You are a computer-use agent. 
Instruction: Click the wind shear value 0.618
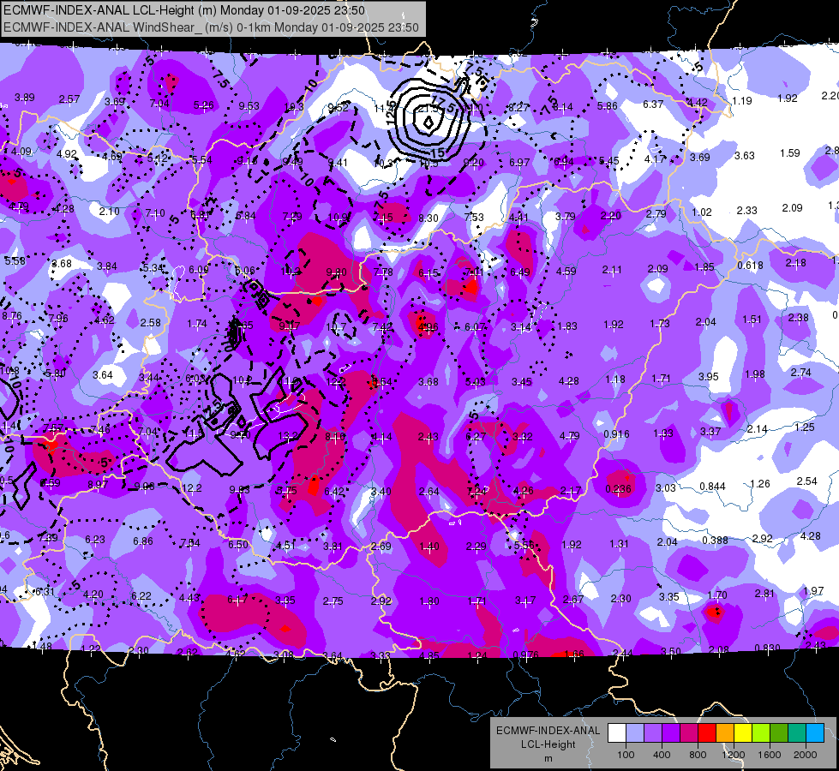(750, 266)
